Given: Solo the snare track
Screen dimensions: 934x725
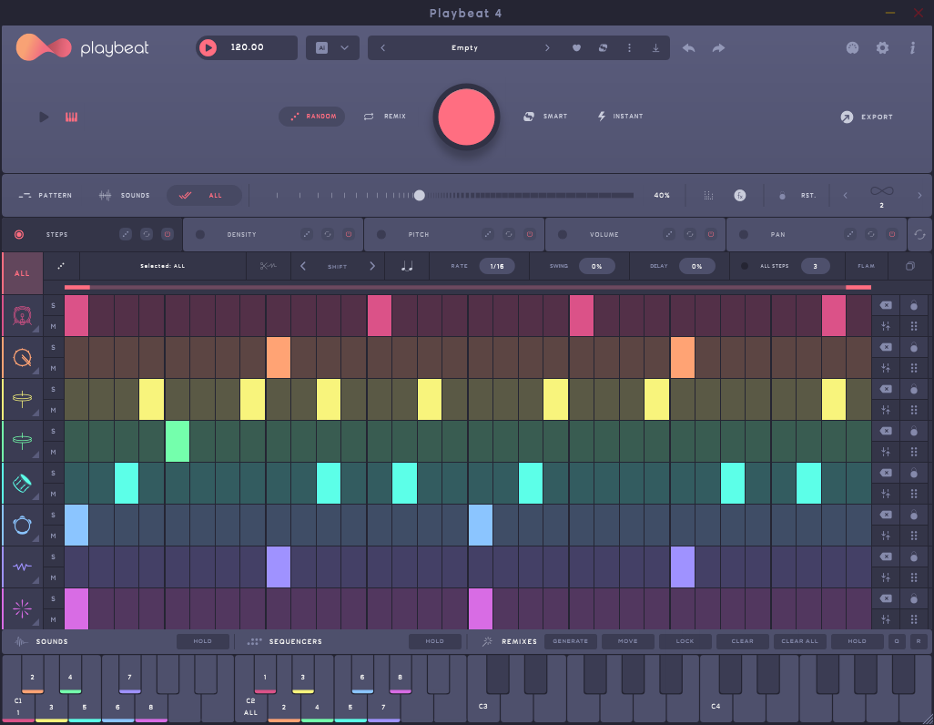Looking at the screenshot, I should pos(53,347).
